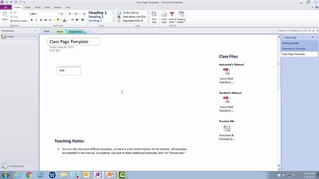Toggle Subscript formatting

click(x=50, y=20)
